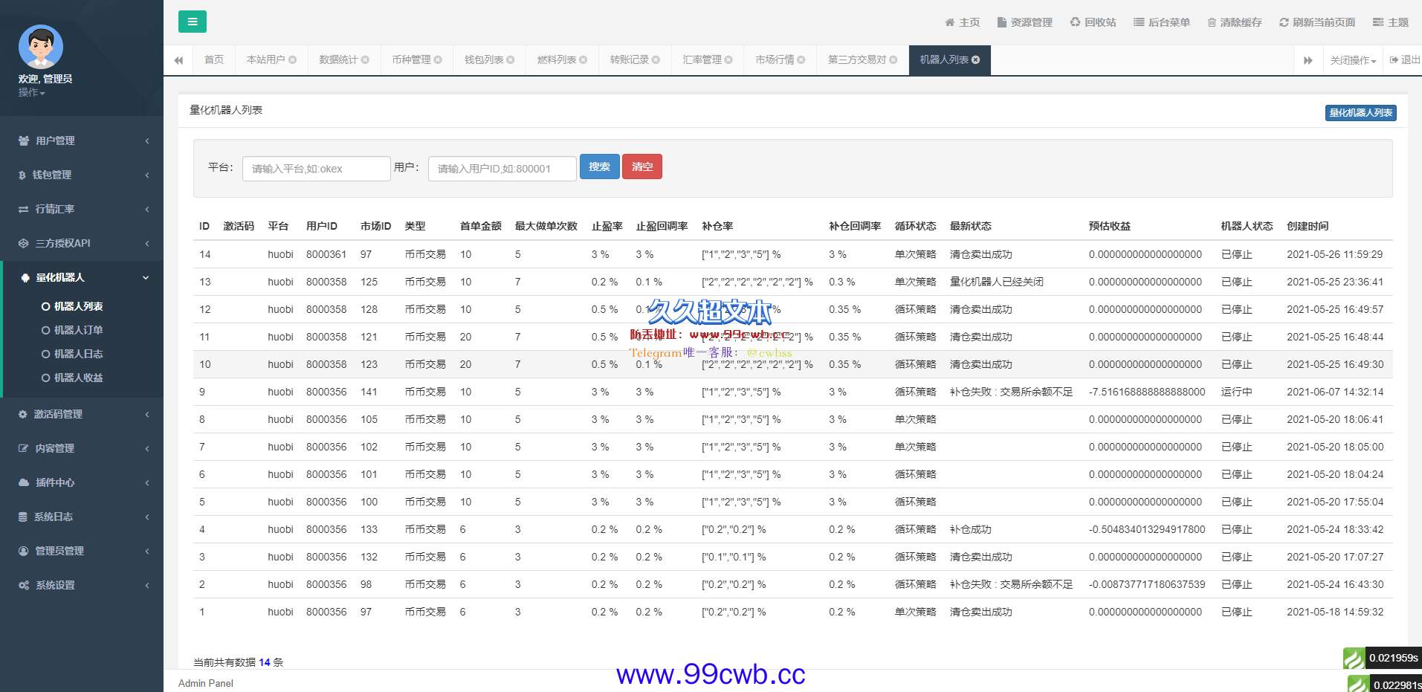Open the 关闭操作 dropdown
Image resolution: width=1422 pixels, height=692 pixels.
pos(1353,60)
